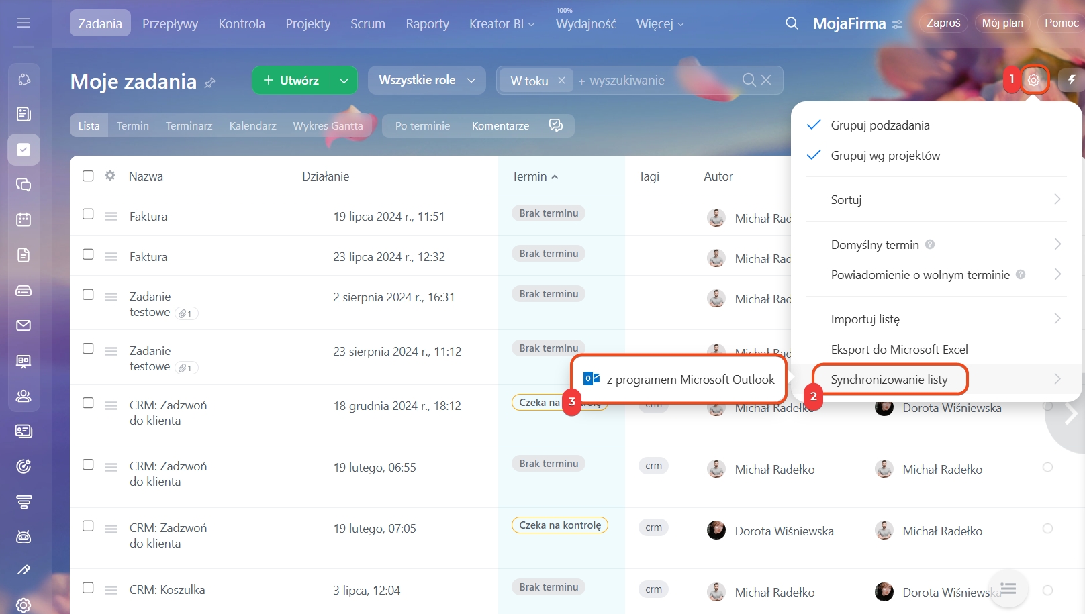Image resolution: width=1085 pixels, height=614 pixels.
Task: Remove the W toku filter tag
Action: [x=561, y=81]
